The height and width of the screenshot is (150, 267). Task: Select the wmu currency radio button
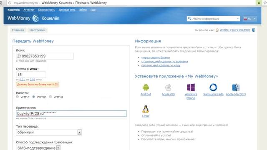click(50, 97)
